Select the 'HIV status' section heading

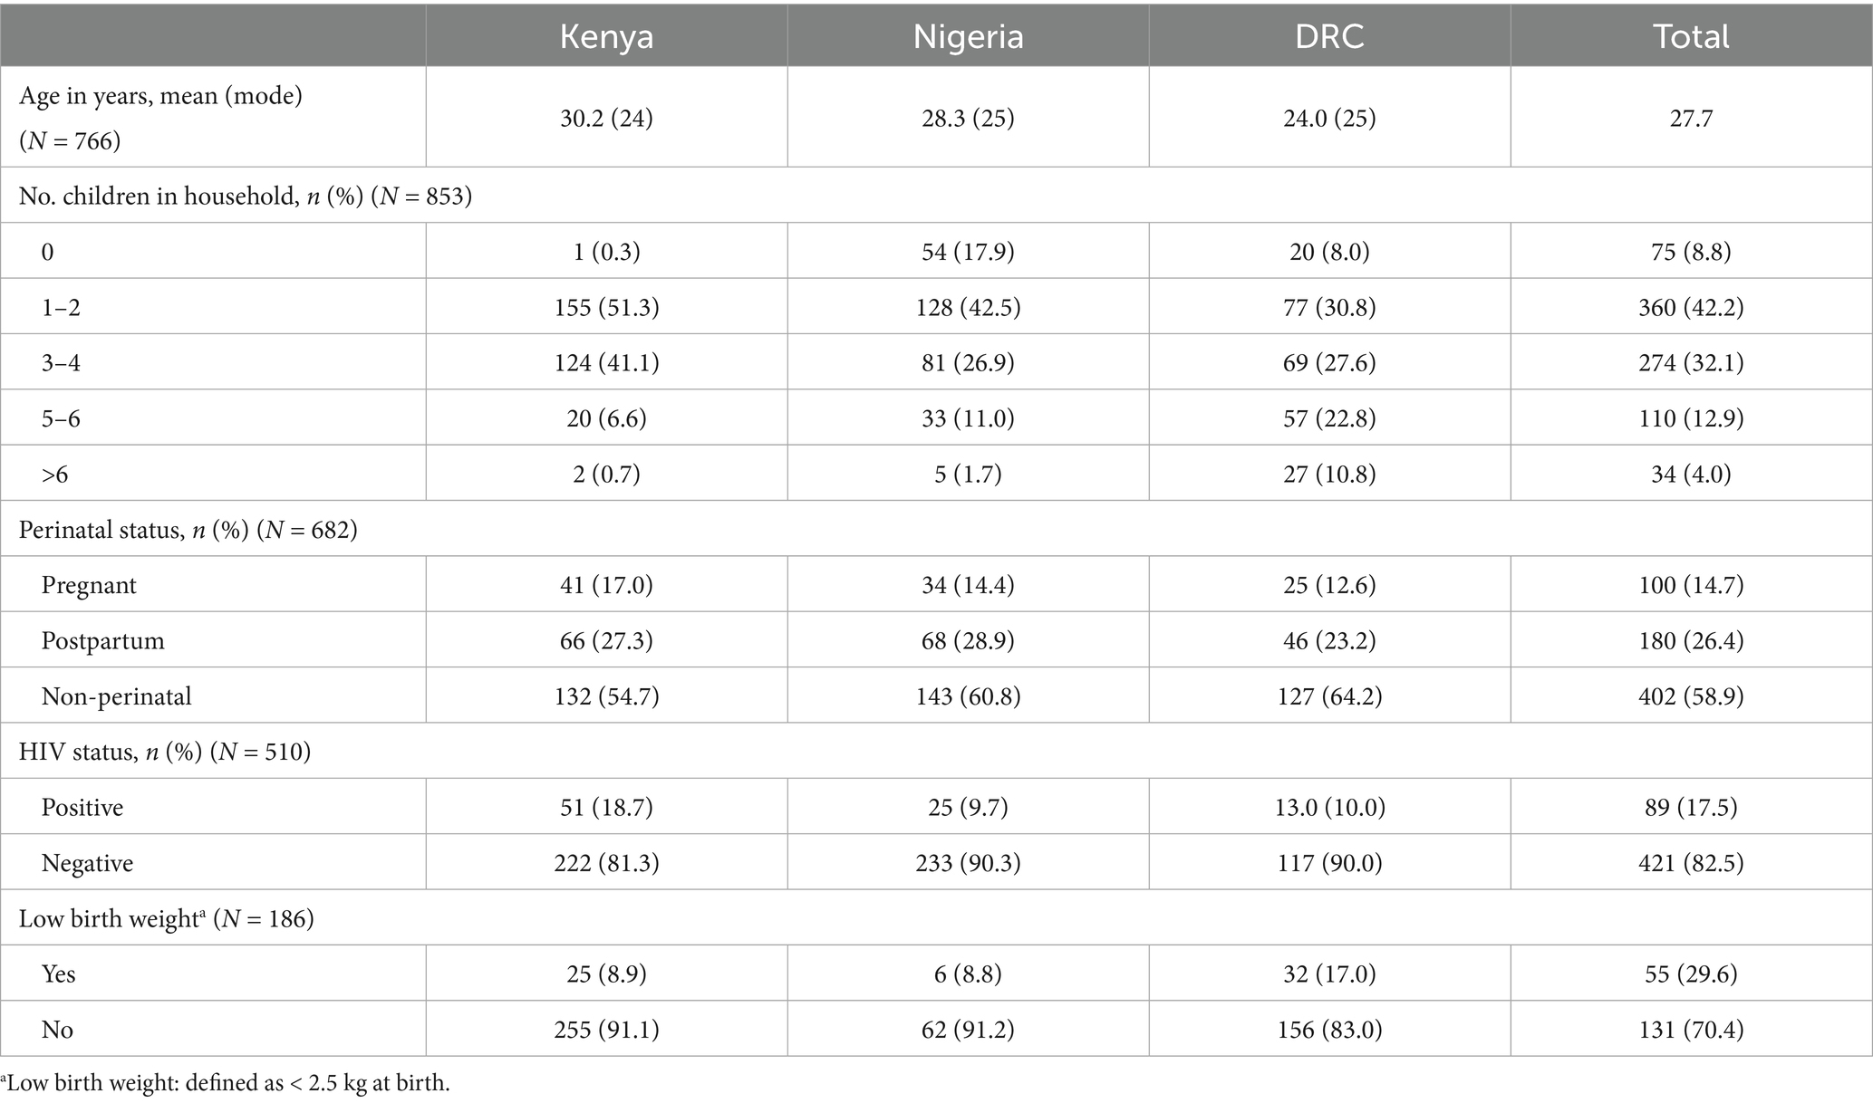pos(165,752)
